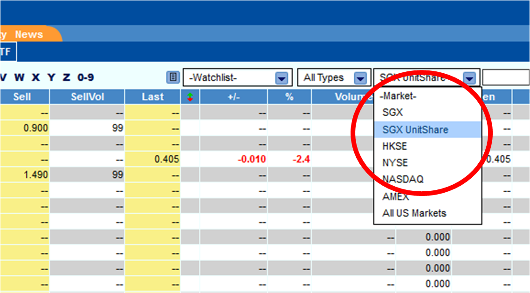The width and height of the screenshot is (530, 293).
Task: Switch to the ETF tab
Action: (x=6, y=51)
